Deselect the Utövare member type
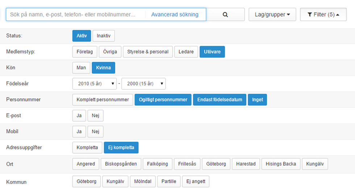Viewport: 355px width, 190px height. click(212, 52)
